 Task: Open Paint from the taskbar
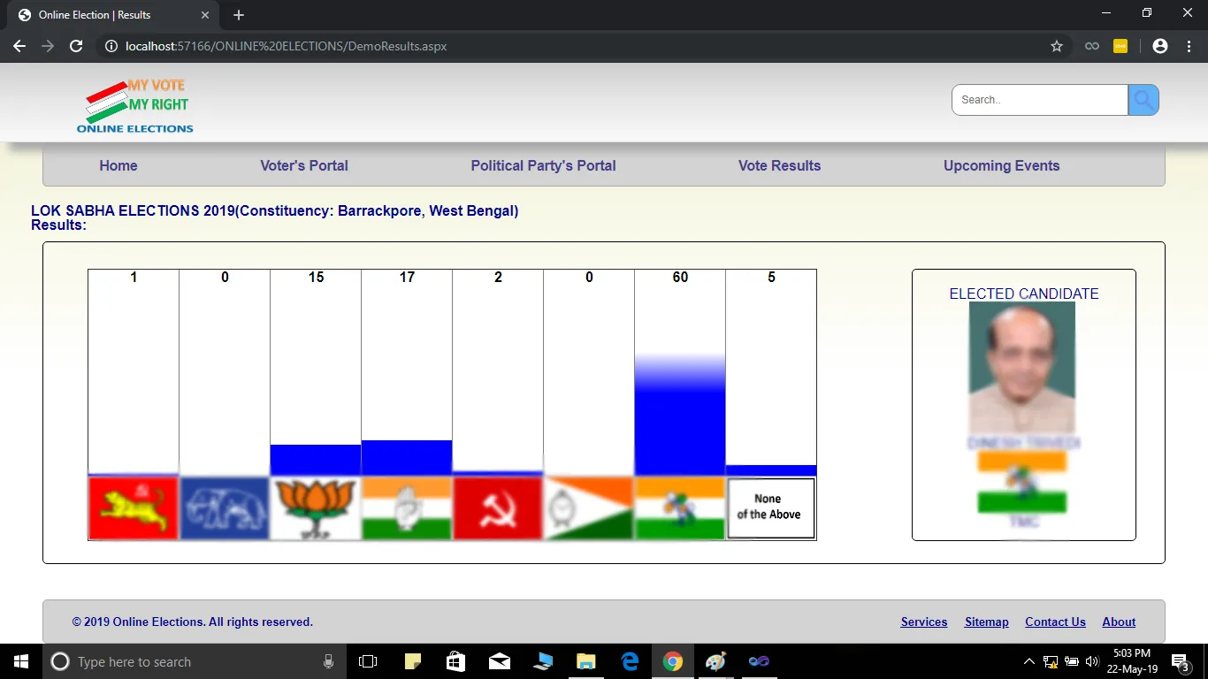click(x=716, y=661)
